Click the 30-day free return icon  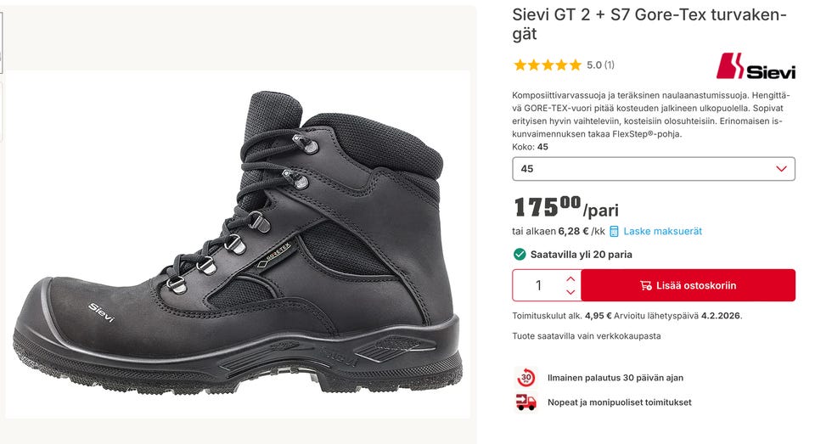click(526, 378)
